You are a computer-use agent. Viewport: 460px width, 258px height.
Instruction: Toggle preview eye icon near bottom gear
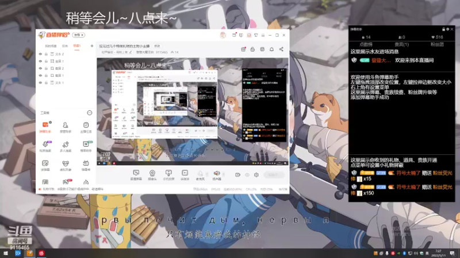pyautogui.click(x=247, y=175)
